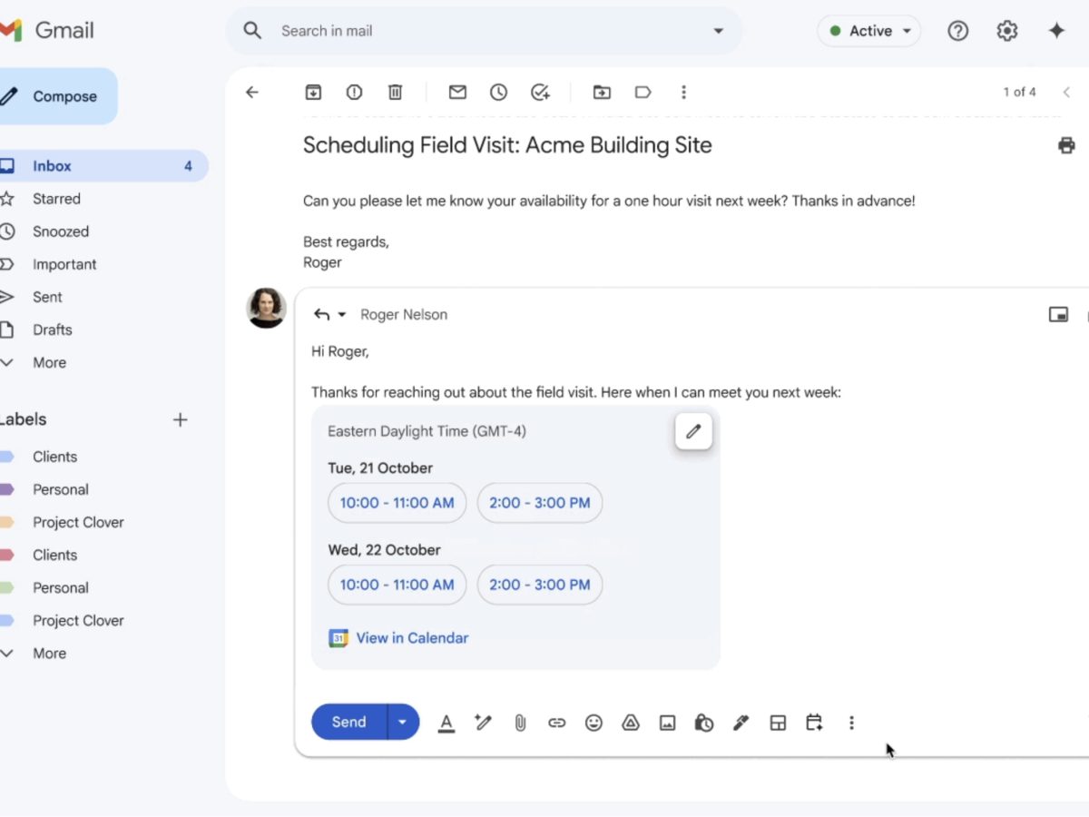The height and width of the screenshot is (817, 1089).
Task: Open the Send options dropdown arrow
Action: point(403,723)
